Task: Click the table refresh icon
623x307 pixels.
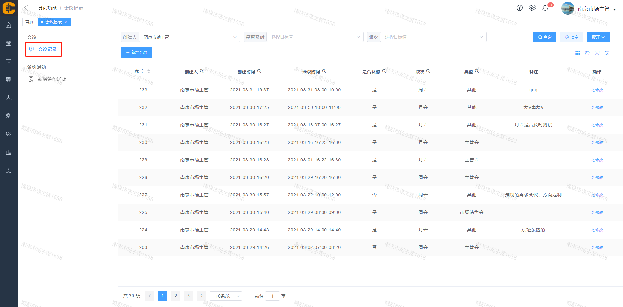Action: coord(587,53)
